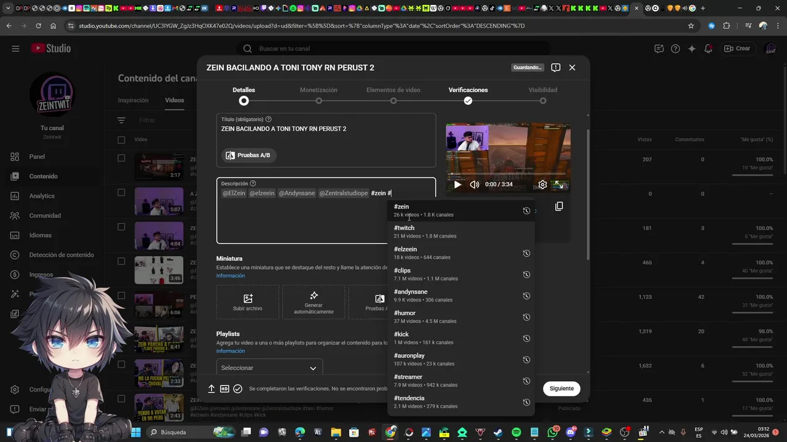Mute the video preview volume
Screen dimensions: 787x442
coord(475,184)
